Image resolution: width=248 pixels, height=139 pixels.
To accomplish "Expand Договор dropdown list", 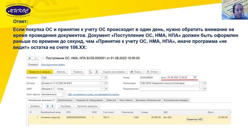I will (x=102, y=83).
